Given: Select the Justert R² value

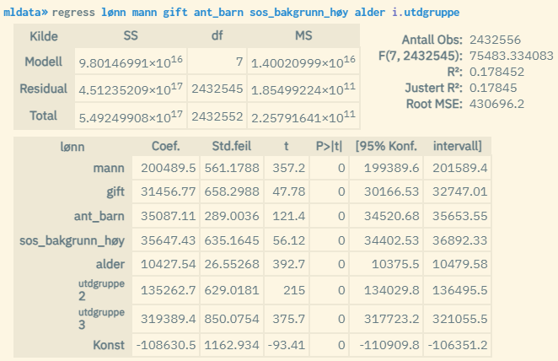Looking at the screenshot, I should click(491, 88).
